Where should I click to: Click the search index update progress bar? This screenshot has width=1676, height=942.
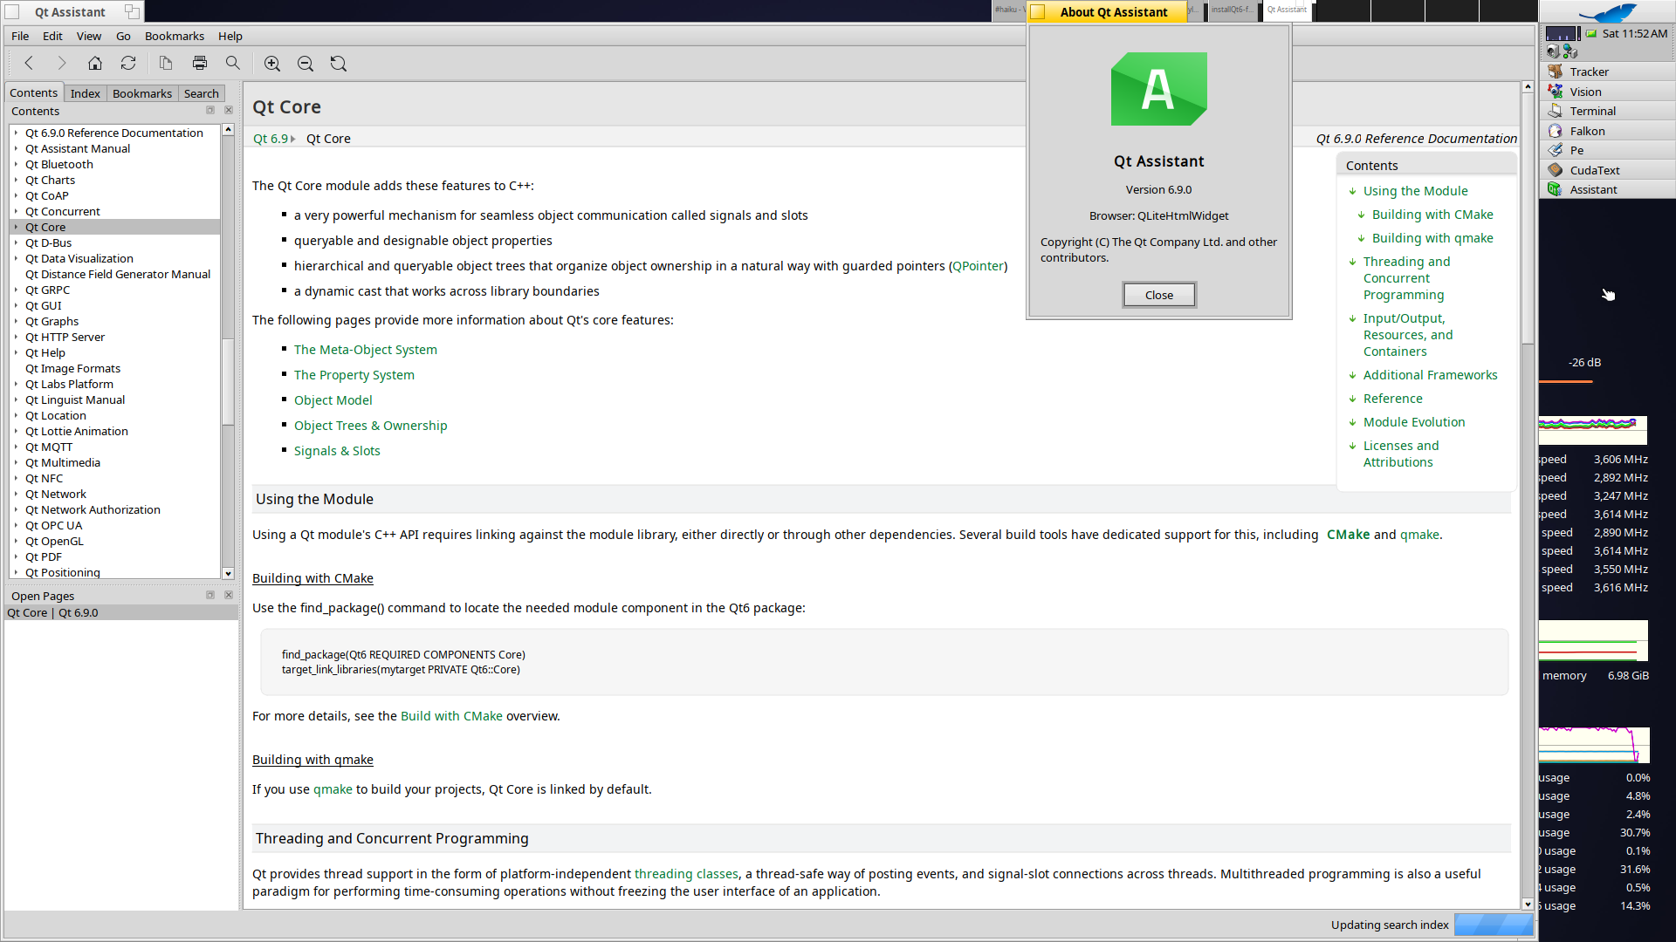(x=1493, y=925)
